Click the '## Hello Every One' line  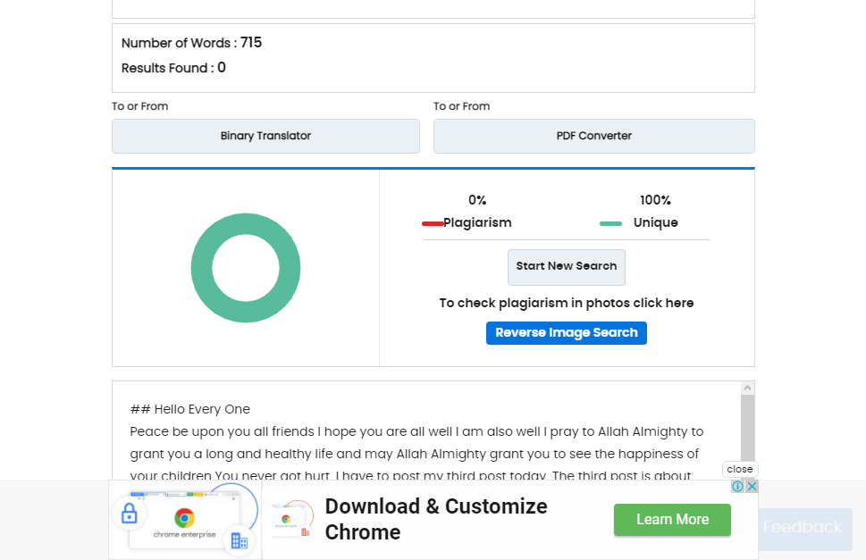pyautogui.click(x=190, y=409)
